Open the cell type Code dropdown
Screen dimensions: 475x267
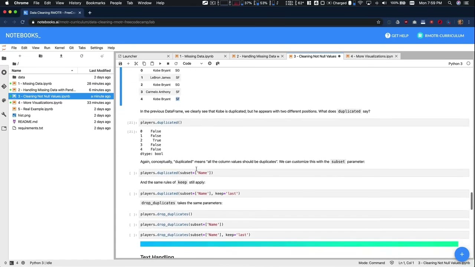tap(192, 63)
